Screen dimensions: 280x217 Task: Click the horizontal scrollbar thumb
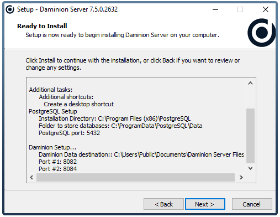135,178
